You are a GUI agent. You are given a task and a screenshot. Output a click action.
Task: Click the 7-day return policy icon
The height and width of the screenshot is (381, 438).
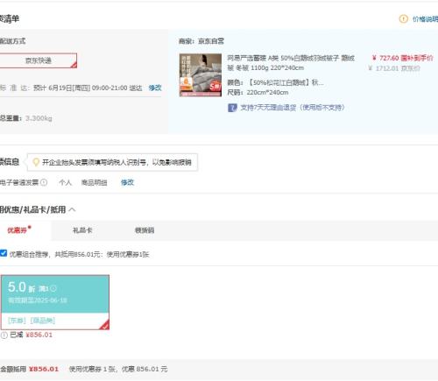232,108
